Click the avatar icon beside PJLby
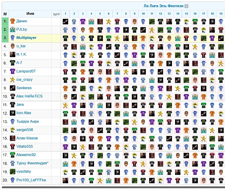This screenshot has width=225, height=190. point(13,30)
